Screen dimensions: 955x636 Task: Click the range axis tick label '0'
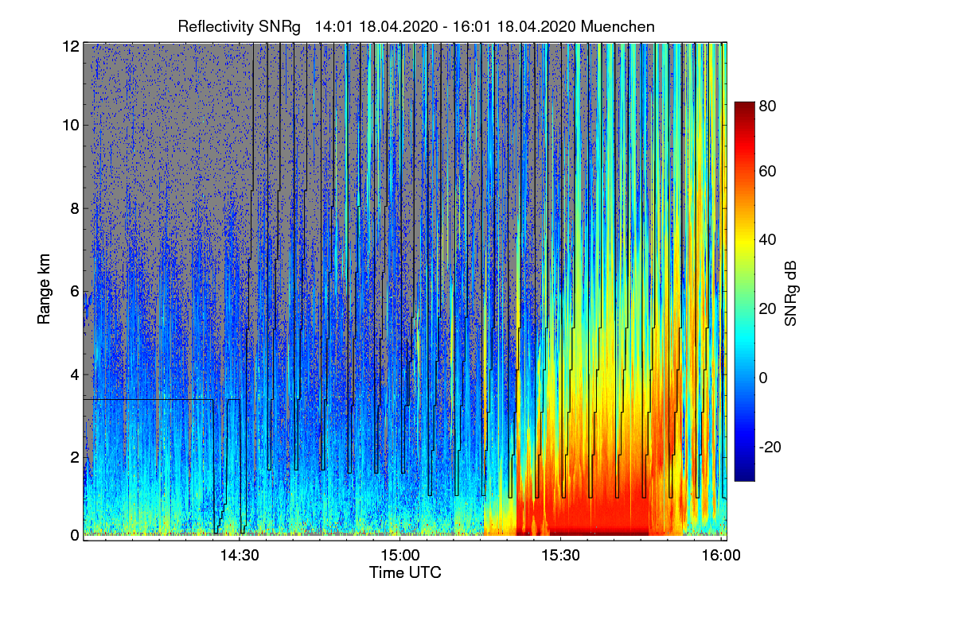point(74,535)
